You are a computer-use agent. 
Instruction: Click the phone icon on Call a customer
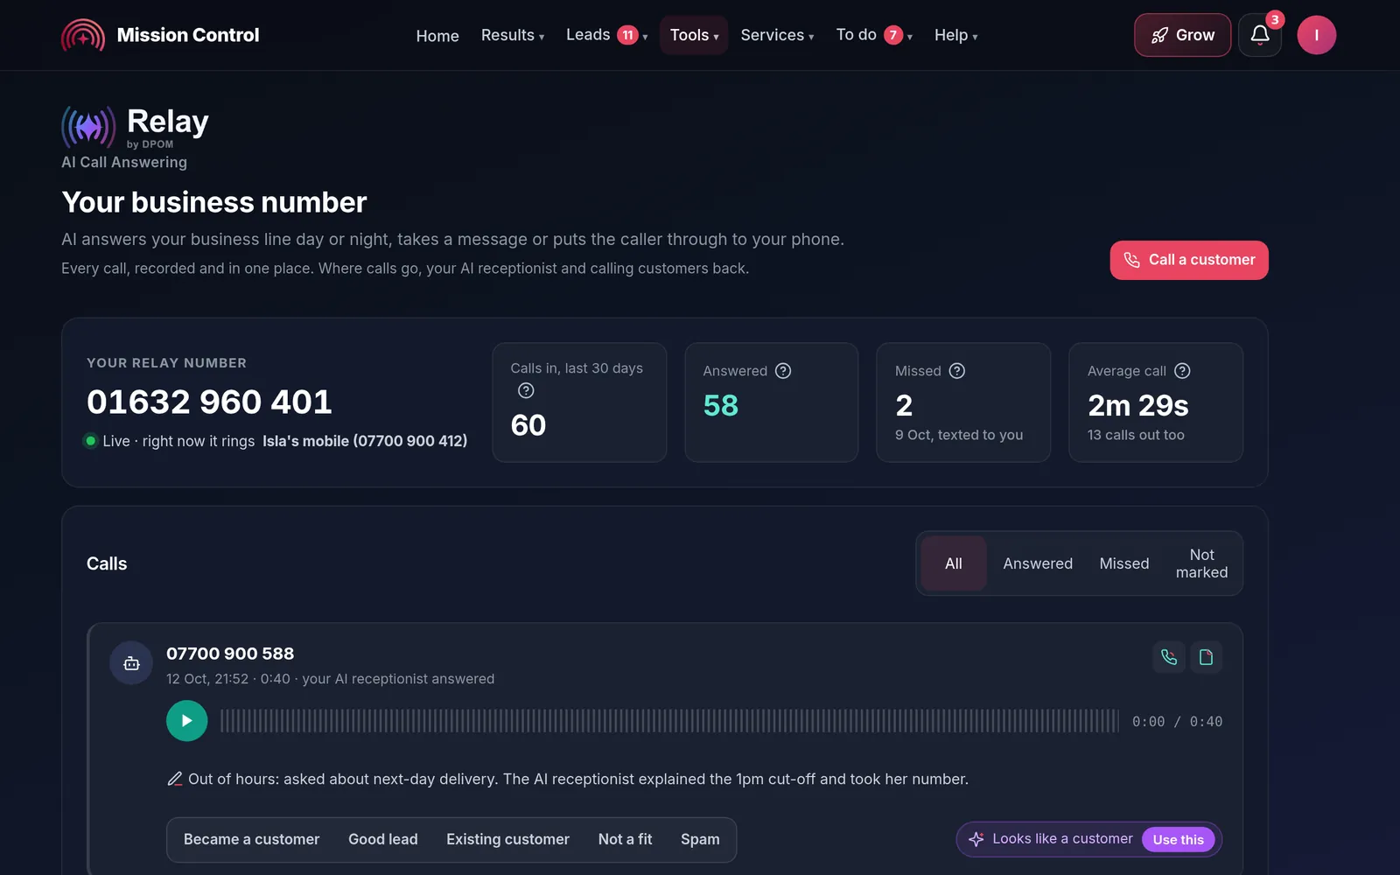1131,260
